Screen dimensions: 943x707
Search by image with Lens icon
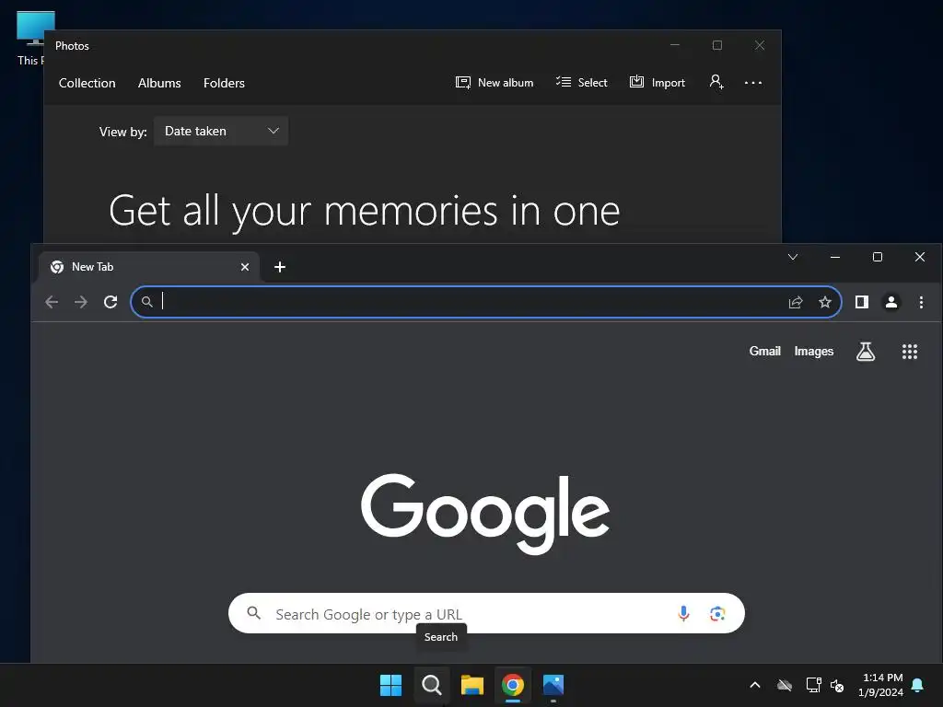tap(716, 613)
